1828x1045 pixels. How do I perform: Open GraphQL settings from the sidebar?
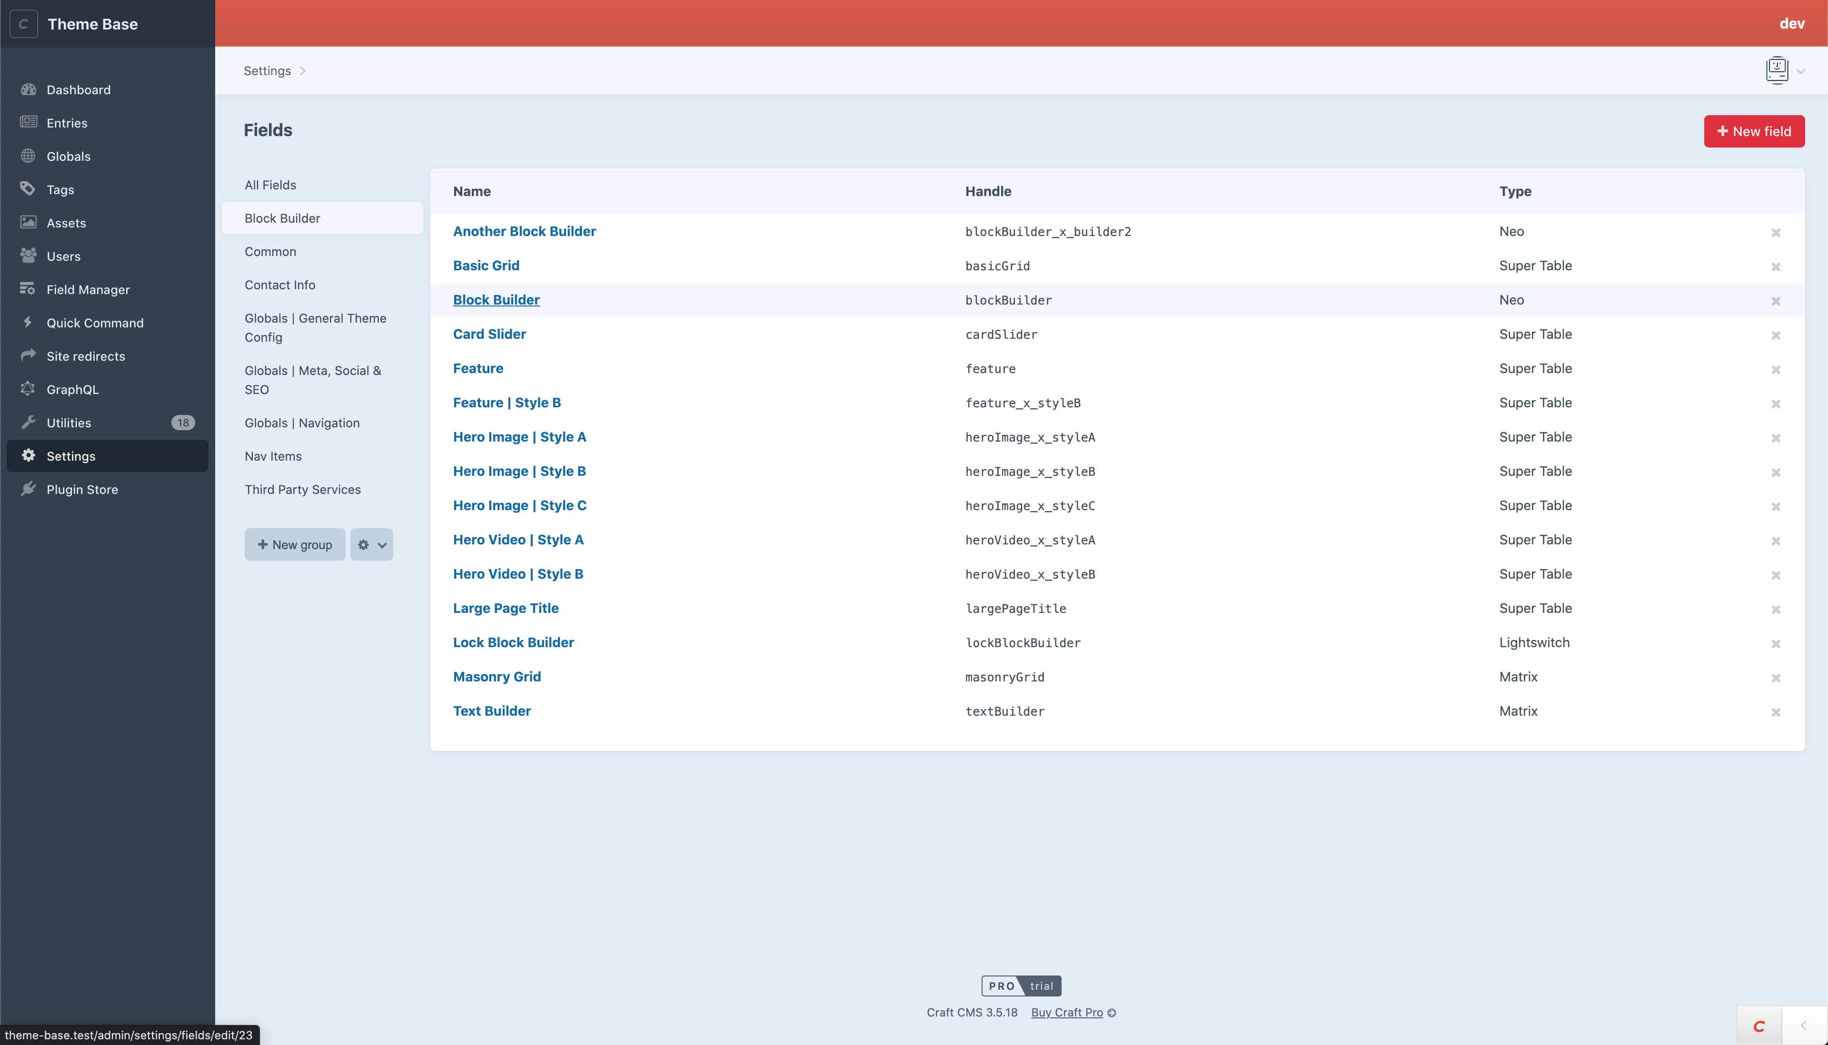(71, 389)
